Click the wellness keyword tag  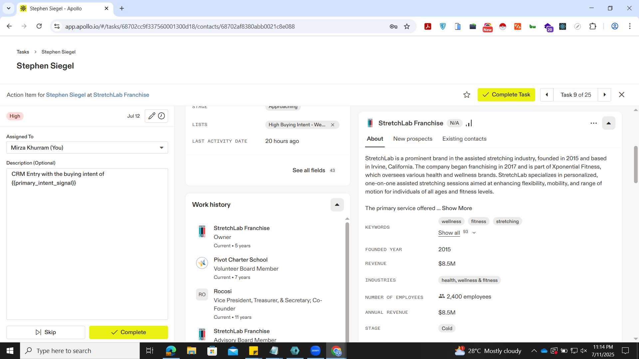(451, 221)
